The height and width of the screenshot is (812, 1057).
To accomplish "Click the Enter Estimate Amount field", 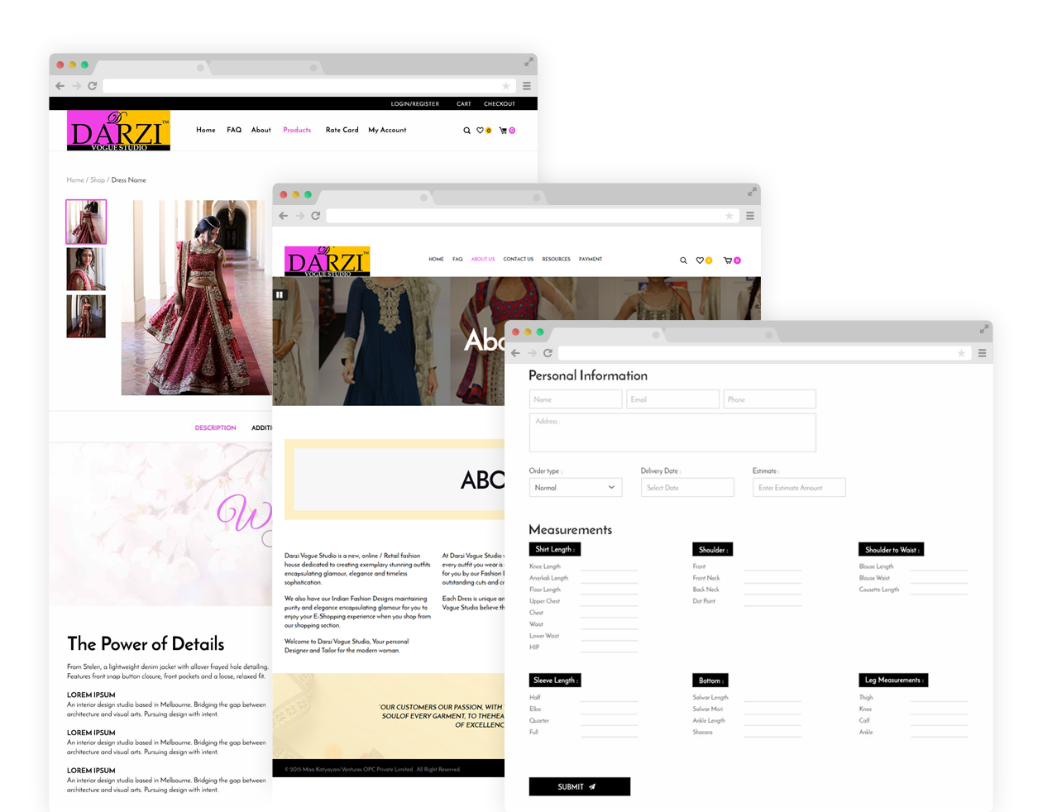I will coord(798,488).
